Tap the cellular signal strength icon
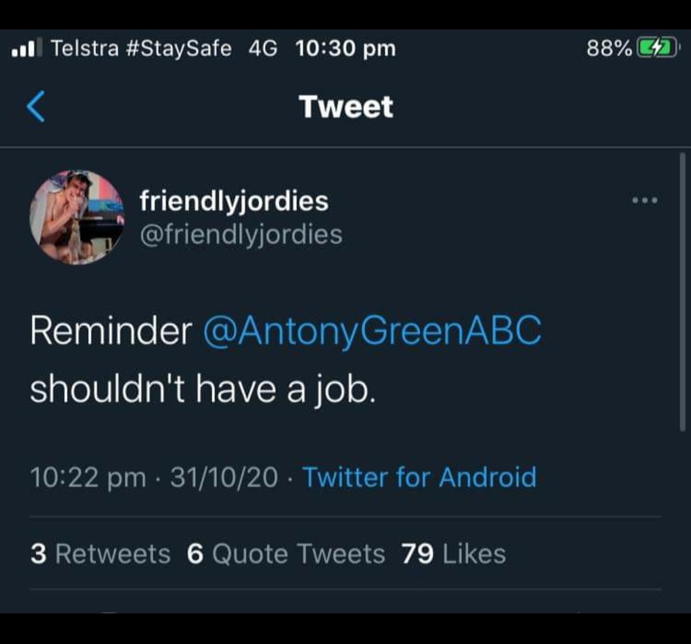Viewport: 691px width, 644px height. (x=28, y=48)
